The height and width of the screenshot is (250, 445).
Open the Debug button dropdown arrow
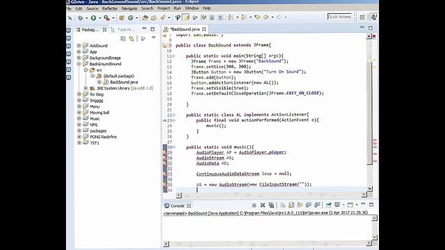[86, 18]
